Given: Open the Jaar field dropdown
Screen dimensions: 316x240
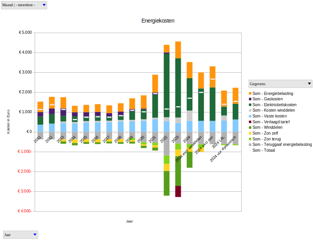Looking at the screenshot, I should point(35,235).
